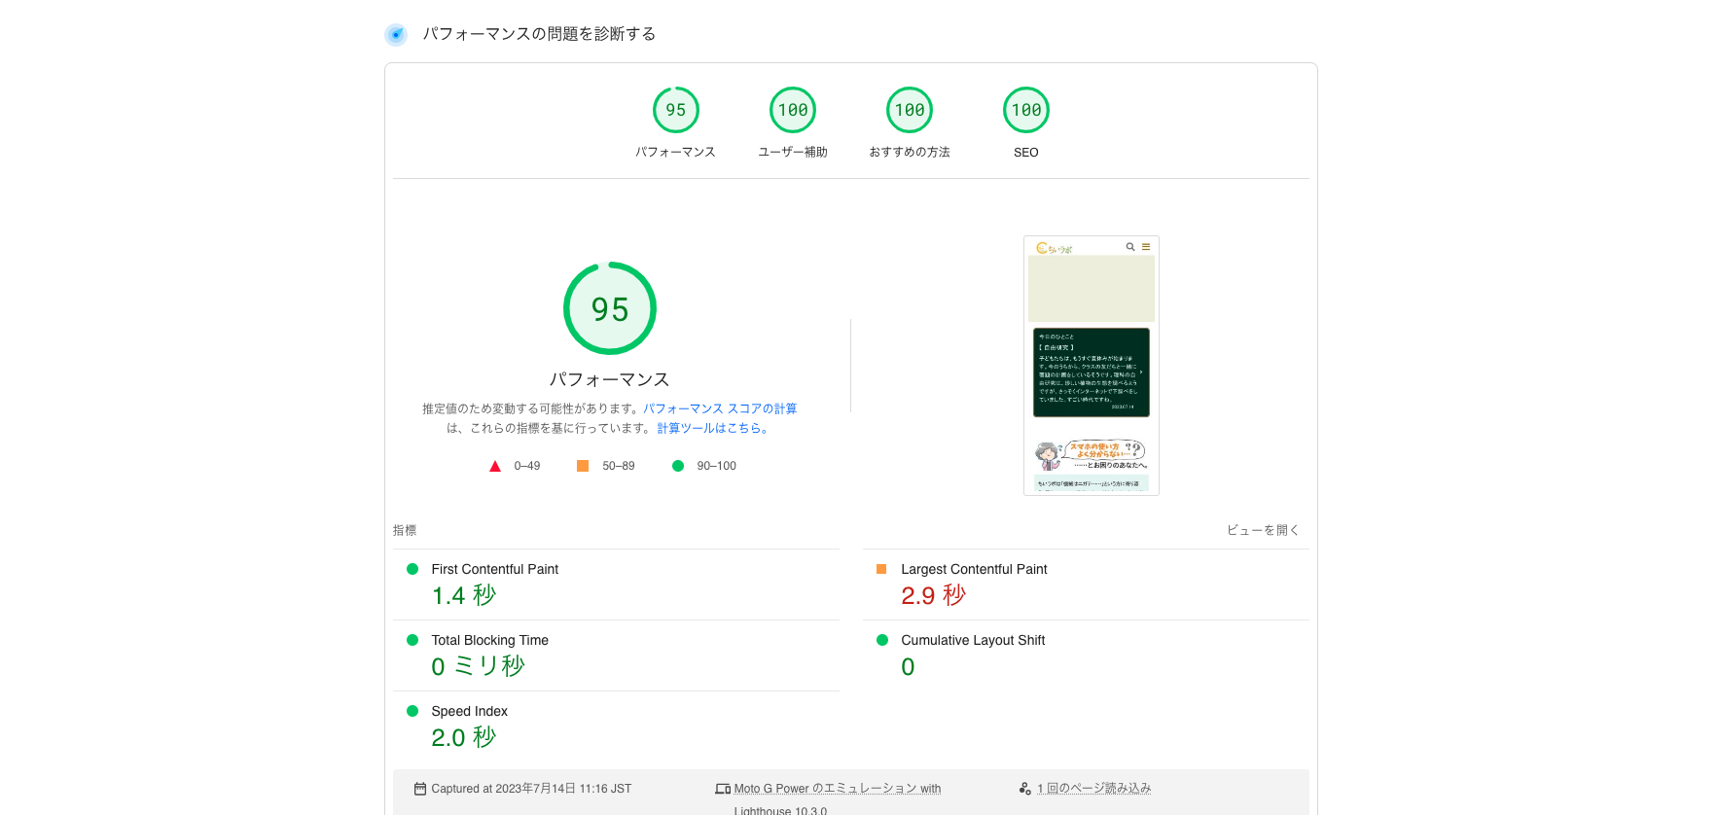This screenshot has height=815, width=1719.
Task: Click the page load count icon
Action: [1024, 789]
